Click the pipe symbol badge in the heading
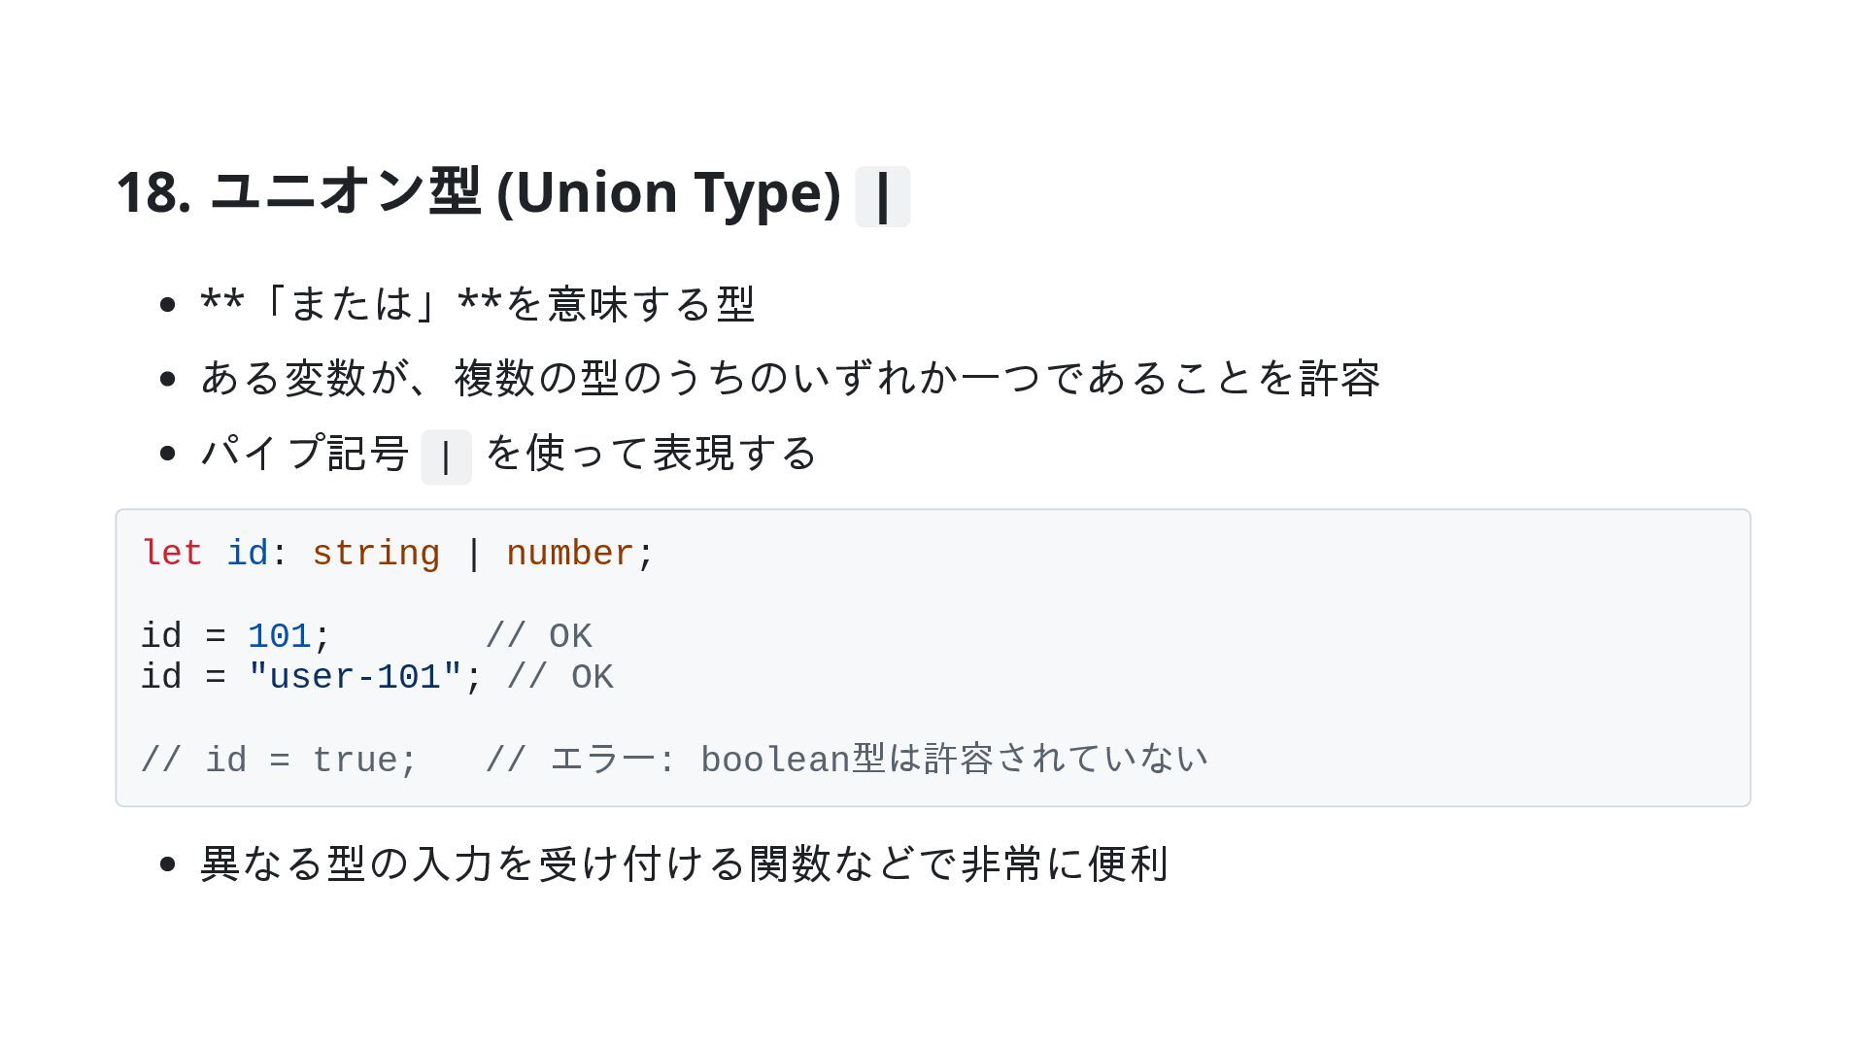1865x1049 pixels. coord(882,197)
